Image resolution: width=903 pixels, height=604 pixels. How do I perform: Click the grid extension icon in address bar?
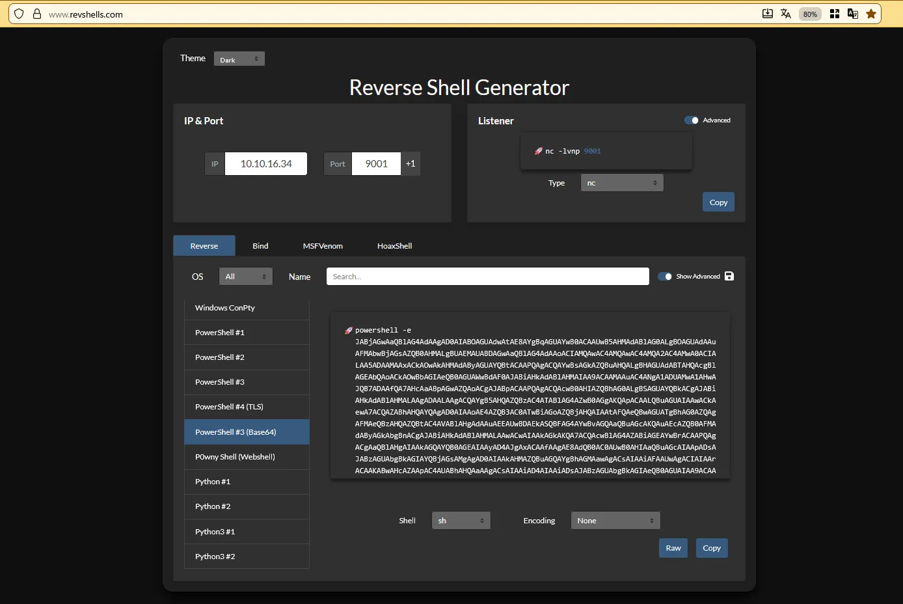click(x=835, y=14)
